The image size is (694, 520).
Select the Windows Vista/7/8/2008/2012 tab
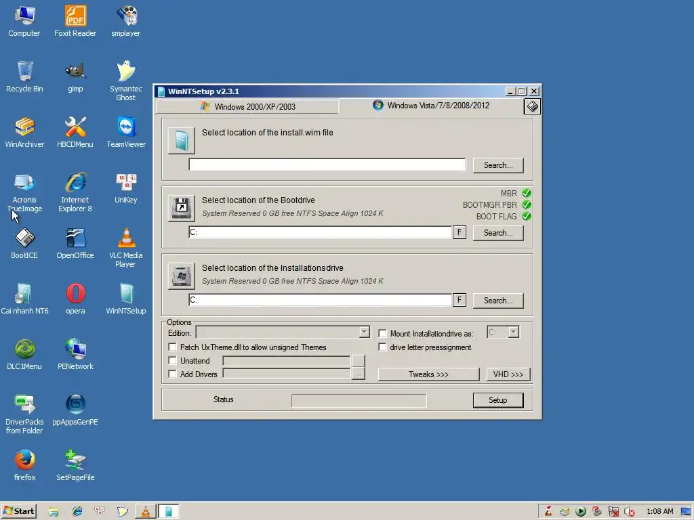click(x=432, y=106)
